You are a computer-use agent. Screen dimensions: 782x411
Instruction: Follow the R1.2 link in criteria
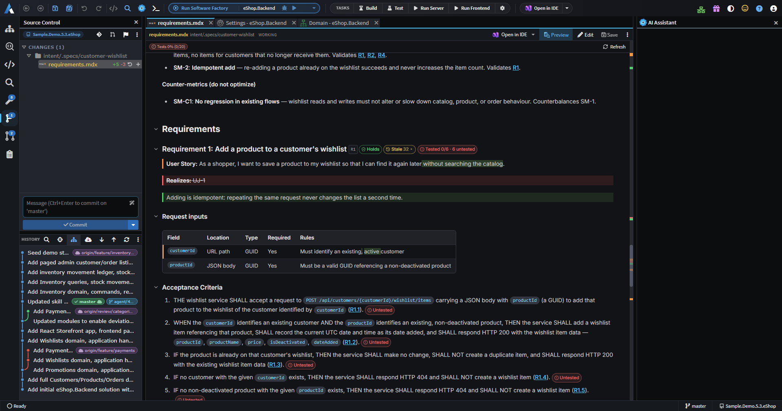pos(350,343)
